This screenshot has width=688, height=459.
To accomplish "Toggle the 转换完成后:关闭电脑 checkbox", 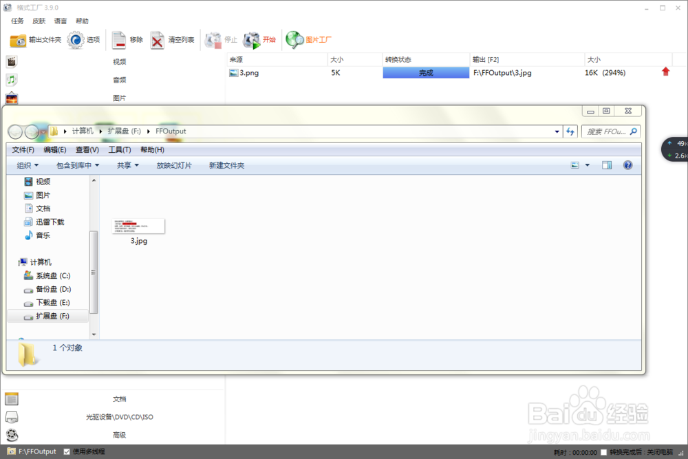I will (603, 452).
